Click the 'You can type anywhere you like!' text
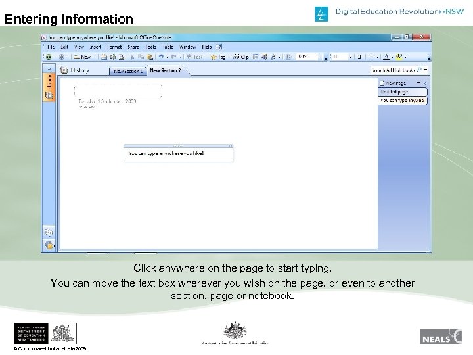The width and height of the screenshot is (473, 355). click(166, 153)
